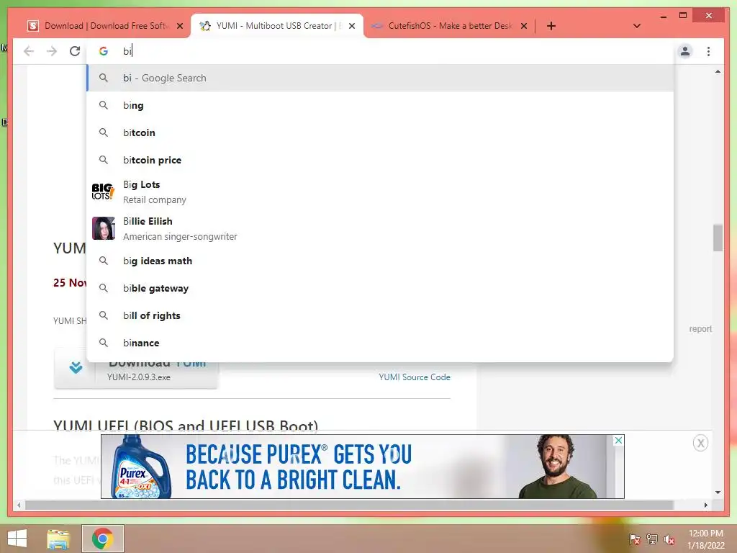Close the Download Free Software tab
Screen dimensions: 737x553
pos(179,26)
